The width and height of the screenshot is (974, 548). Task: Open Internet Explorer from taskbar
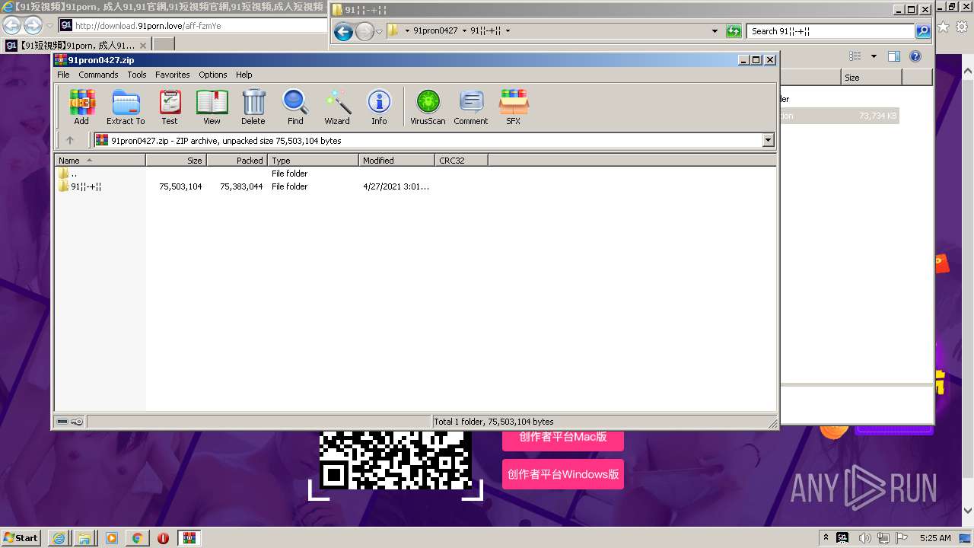click(x=59, y=537)
